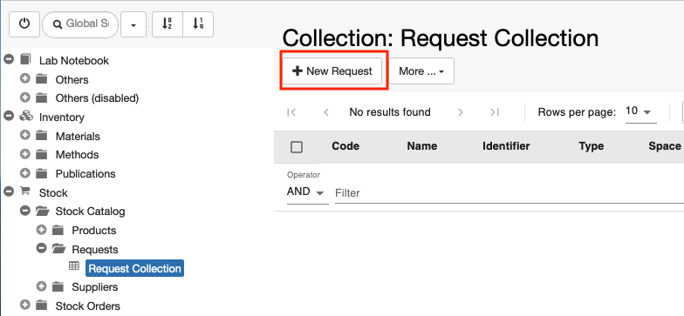The width and height of the screenshot is (684, 316).
Task: Click the Inventory cubes icon
Action: point(26,117)
